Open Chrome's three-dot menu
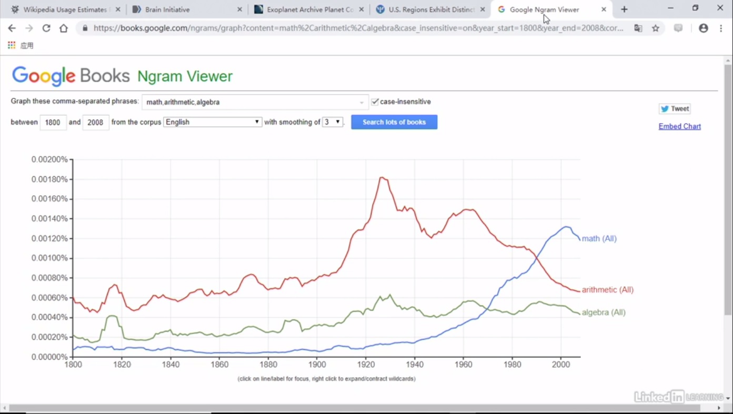The image size is (733, 414). coord(721,28)
